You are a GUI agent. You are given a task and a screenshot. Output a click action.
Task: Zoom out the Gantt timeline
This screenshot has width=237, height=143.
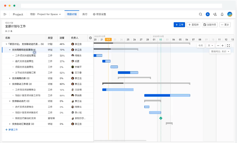(x=218, y=45)
